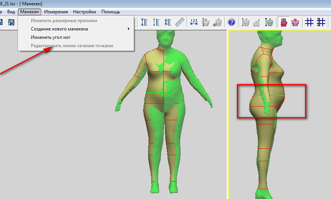This screenshot has height=199, width=331.
Task: Open the Помощь menu
Action: coord(110,12)
